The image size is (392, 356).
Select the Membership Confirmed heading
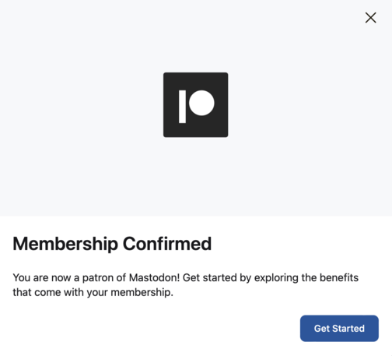point(112,244)
